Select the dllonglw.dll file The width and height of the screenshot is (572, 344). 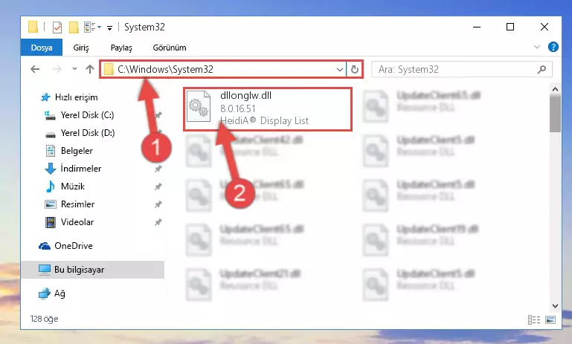point(268,109)
